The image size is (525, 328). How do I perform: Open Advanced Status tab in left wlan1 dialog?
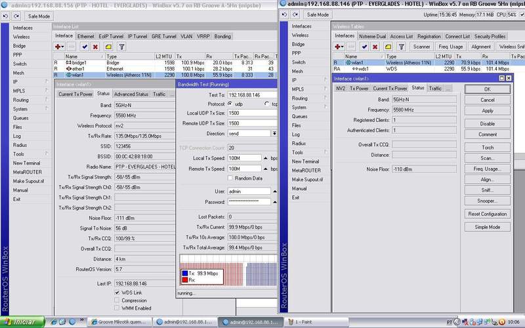(x=131, y=94)
